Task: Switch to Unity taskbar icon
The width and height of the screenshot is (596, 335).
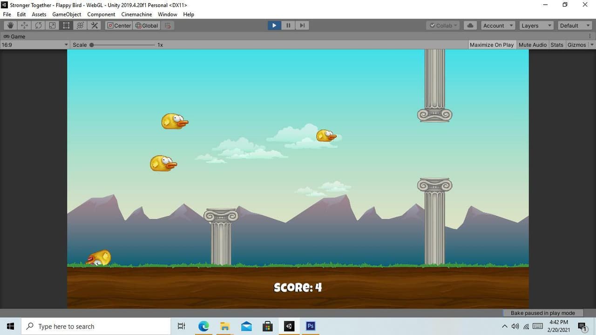Action: (289, 326)
